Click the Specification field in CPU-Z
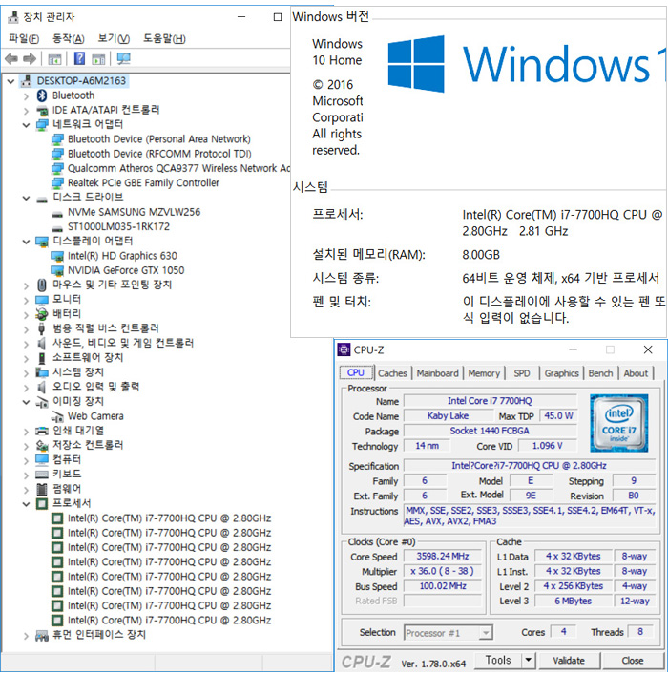This screenshot has width=668, height=676. 529,466
